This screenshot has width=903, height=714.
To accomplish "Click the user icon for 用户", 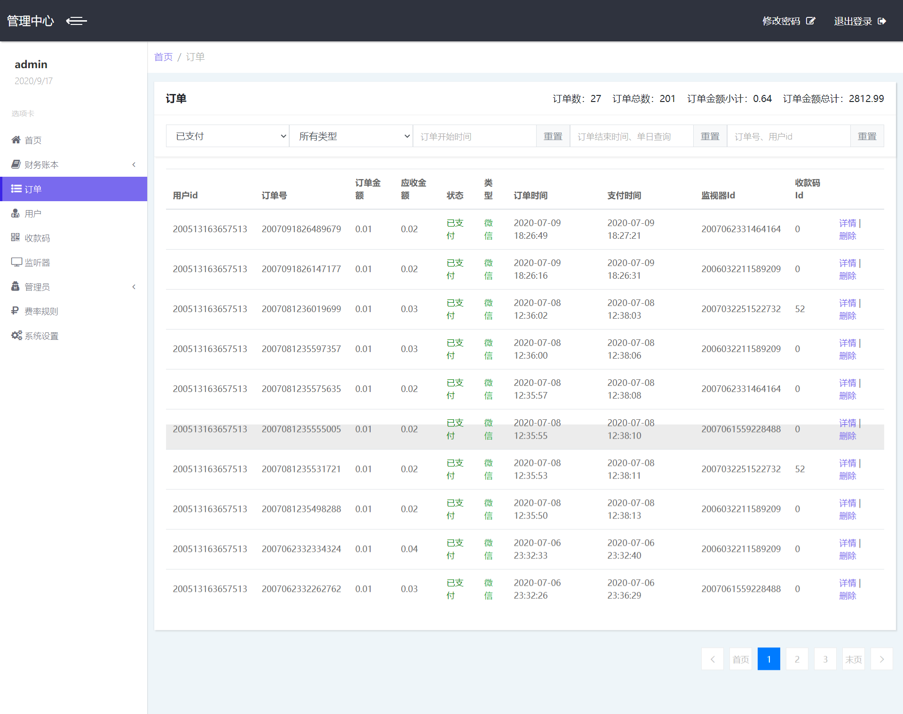I will click(16, 213).
